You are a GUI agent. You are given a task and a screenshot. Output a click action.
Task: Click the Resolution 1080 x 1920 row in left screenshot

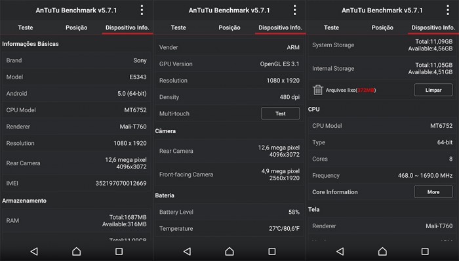coord(77,144)
